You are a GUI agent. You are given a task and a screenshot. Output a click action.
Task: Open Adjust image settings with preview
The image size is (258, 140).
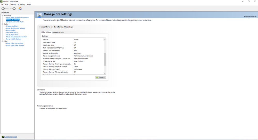[17, 18]
